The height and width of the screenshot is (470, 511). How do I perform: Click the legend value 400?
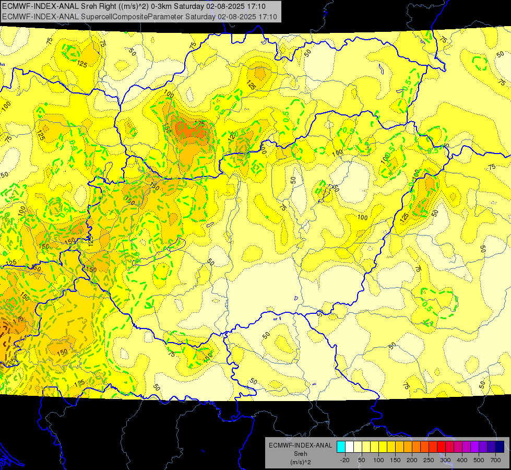tap(462, 460)
